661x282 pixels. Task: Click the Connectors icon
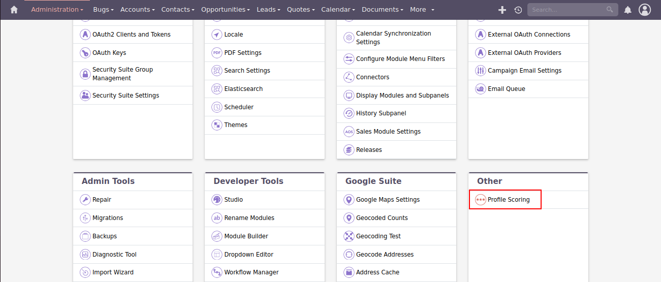coord(349,77)
